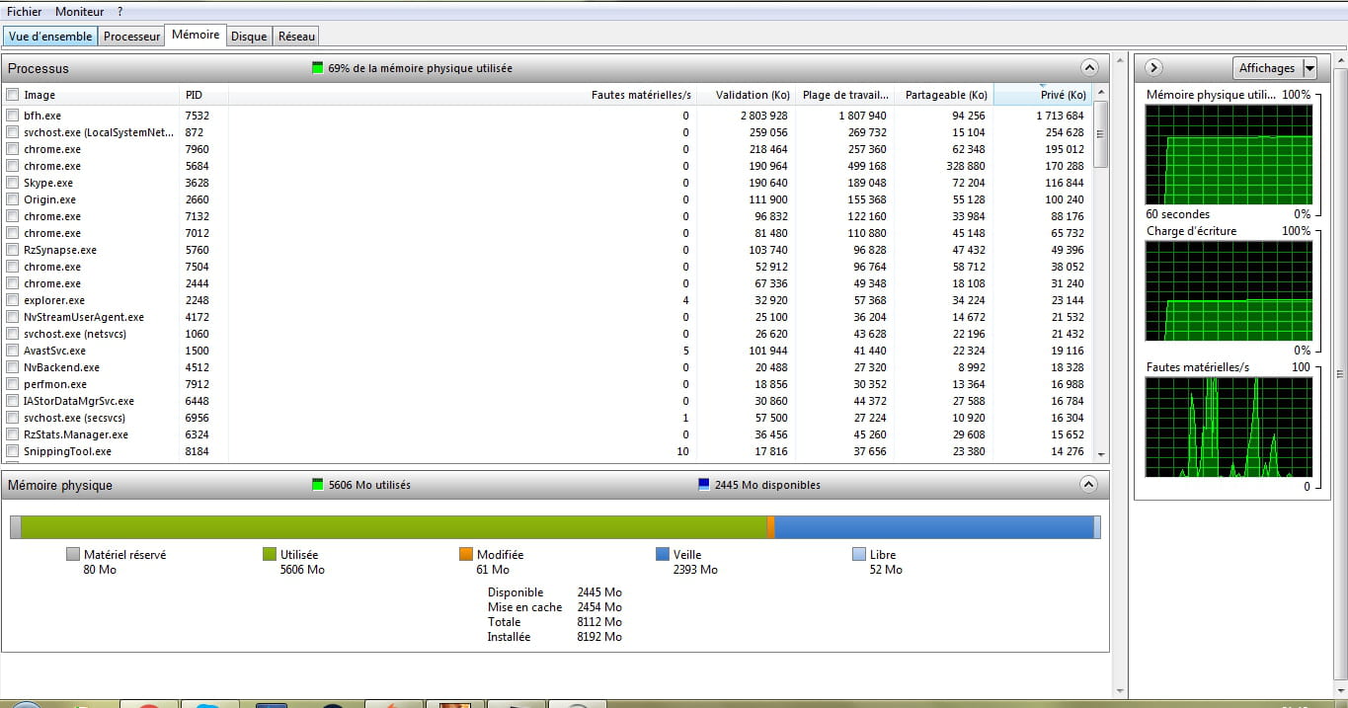This screenshot has height=708, width=1348.
Task: Click the orange Modifiée legend swatch
Action: [466, 555]
